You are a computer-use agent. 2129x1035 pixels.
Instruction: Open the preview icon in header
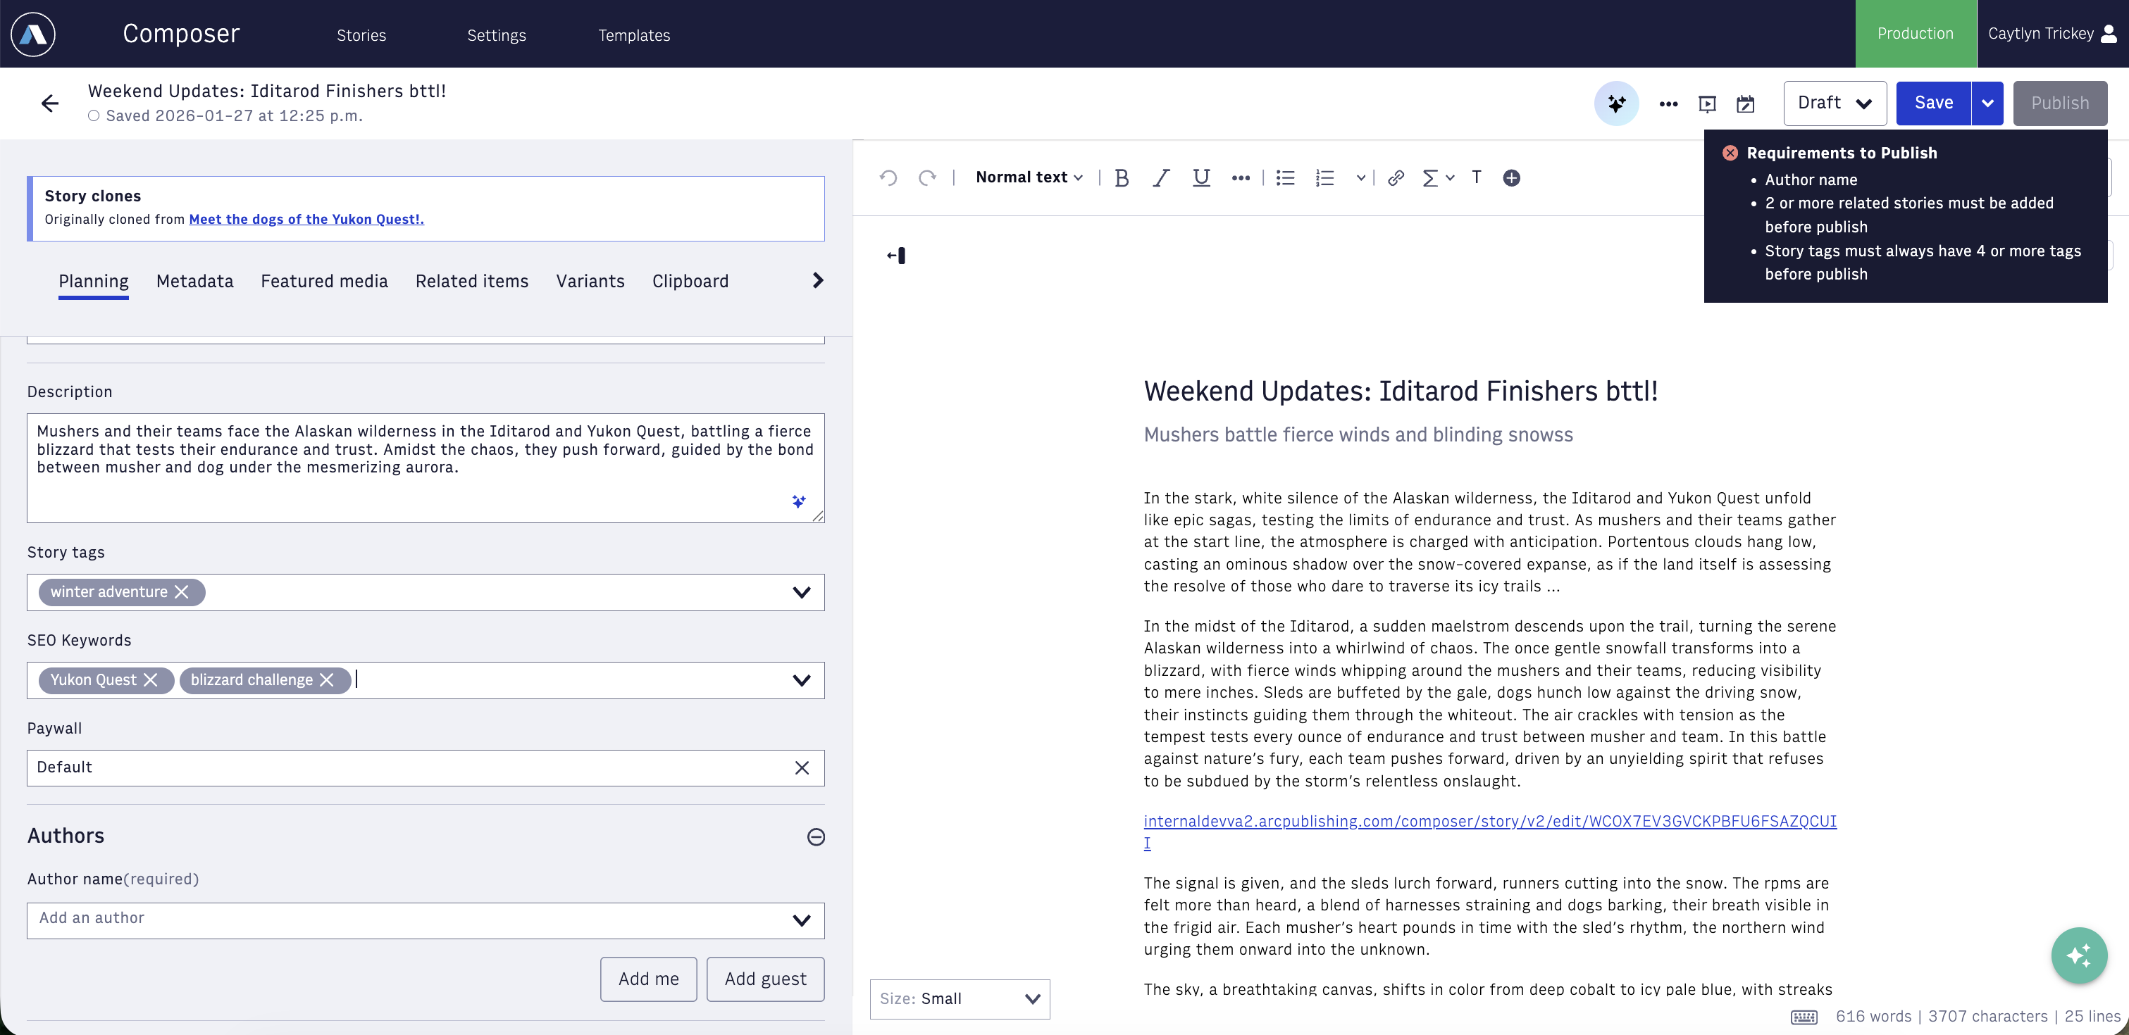1707,104
